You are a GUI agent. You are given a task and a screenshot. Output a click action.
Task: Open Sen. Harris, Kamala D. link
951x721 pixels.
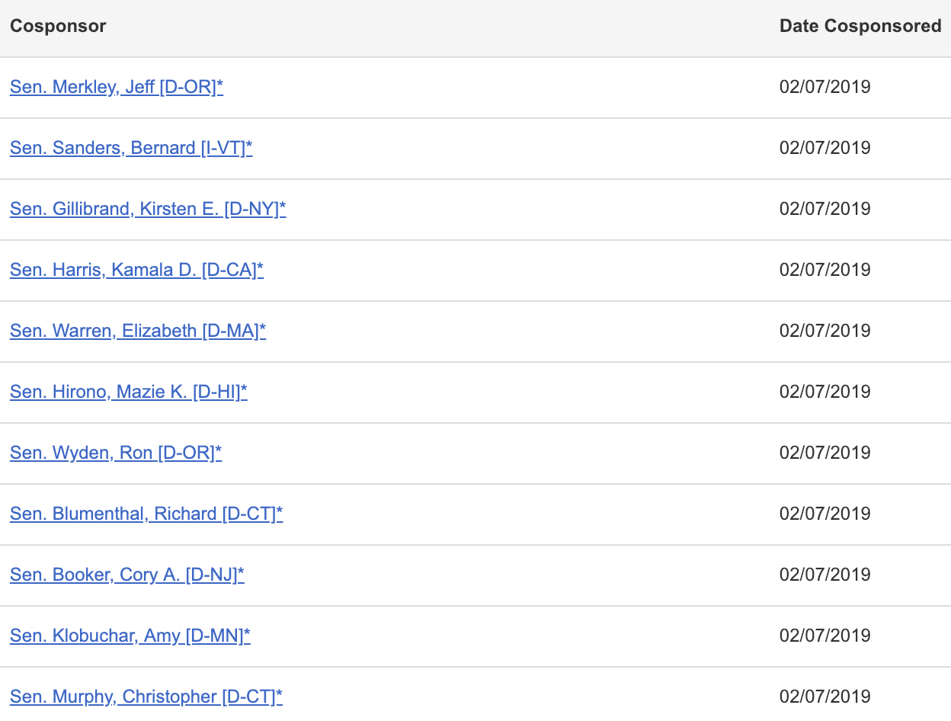tap(136, 270)
